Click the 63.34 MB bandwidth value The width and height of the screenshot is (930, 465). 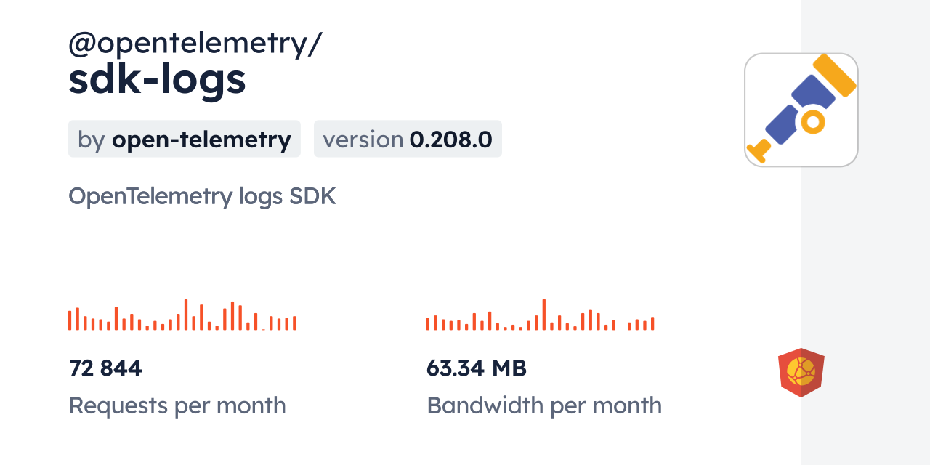click(x=476, y=368)
